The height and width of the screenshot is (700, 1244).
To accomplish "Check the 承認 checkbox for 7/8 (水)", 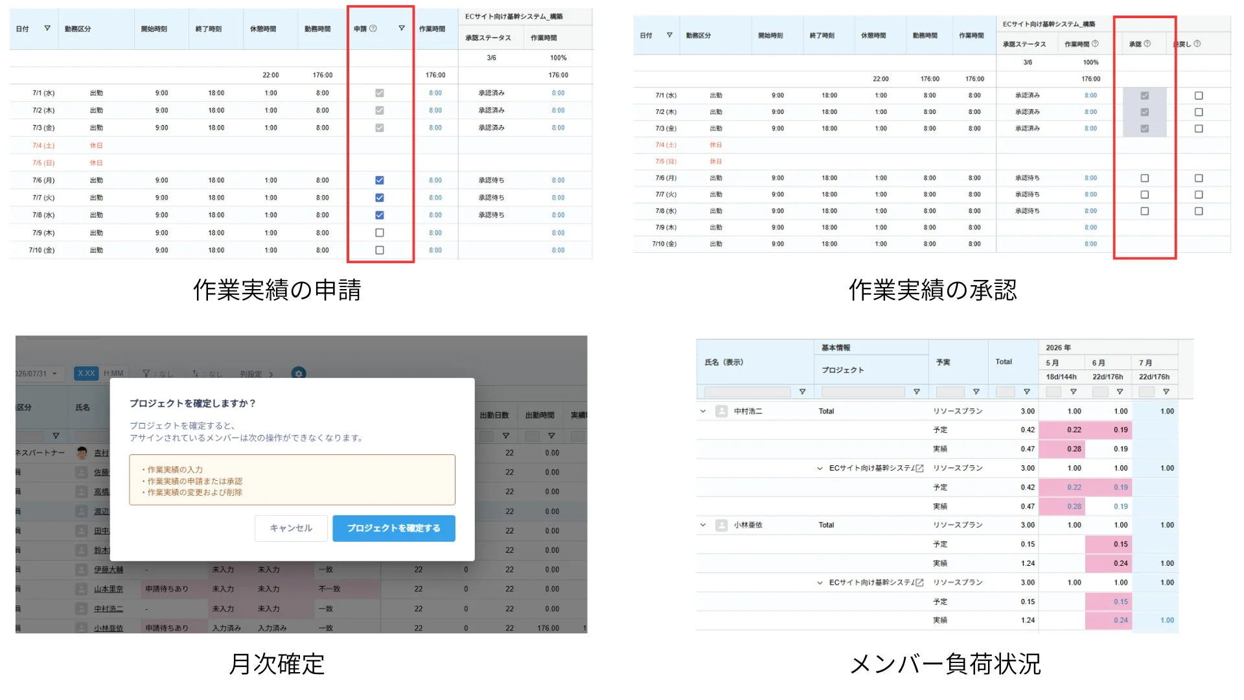I will click(x=1145, y=211).
